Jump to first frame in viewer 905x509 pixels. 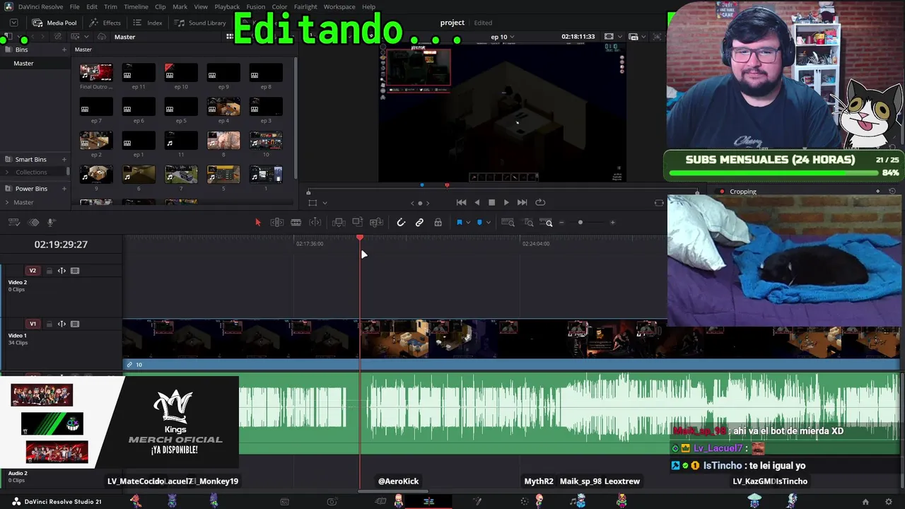pyautogui.click(x=461, y=202)
